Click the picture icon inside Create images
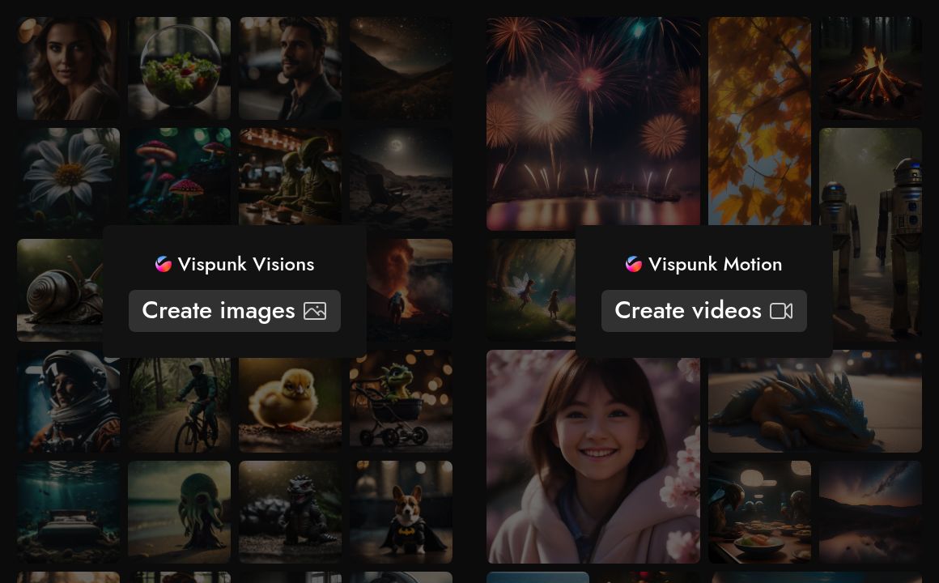This screenshot has height=583, width=939. pos(315,310)
